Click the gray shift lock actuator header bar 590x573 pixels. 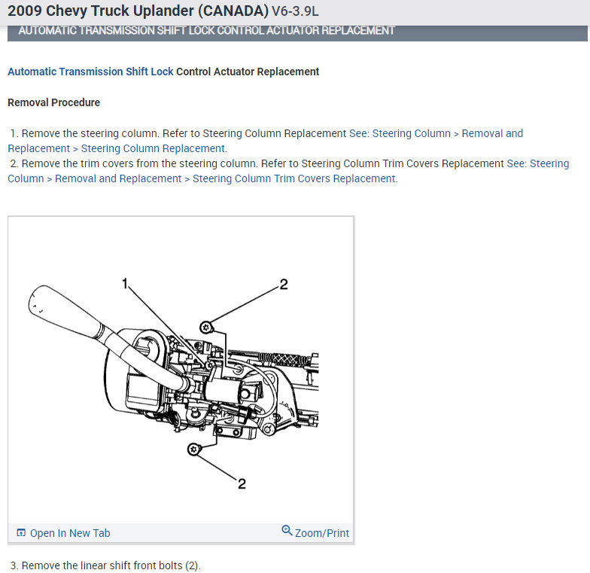297,32
